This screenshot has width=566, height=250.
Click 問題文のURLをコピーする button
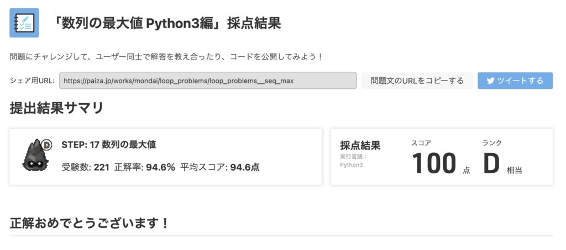[417, 81]
